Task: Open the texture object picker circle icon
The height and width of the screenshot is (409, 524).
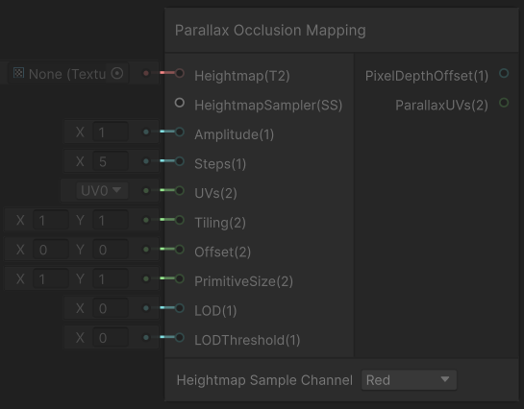Action: coord(117,73)
